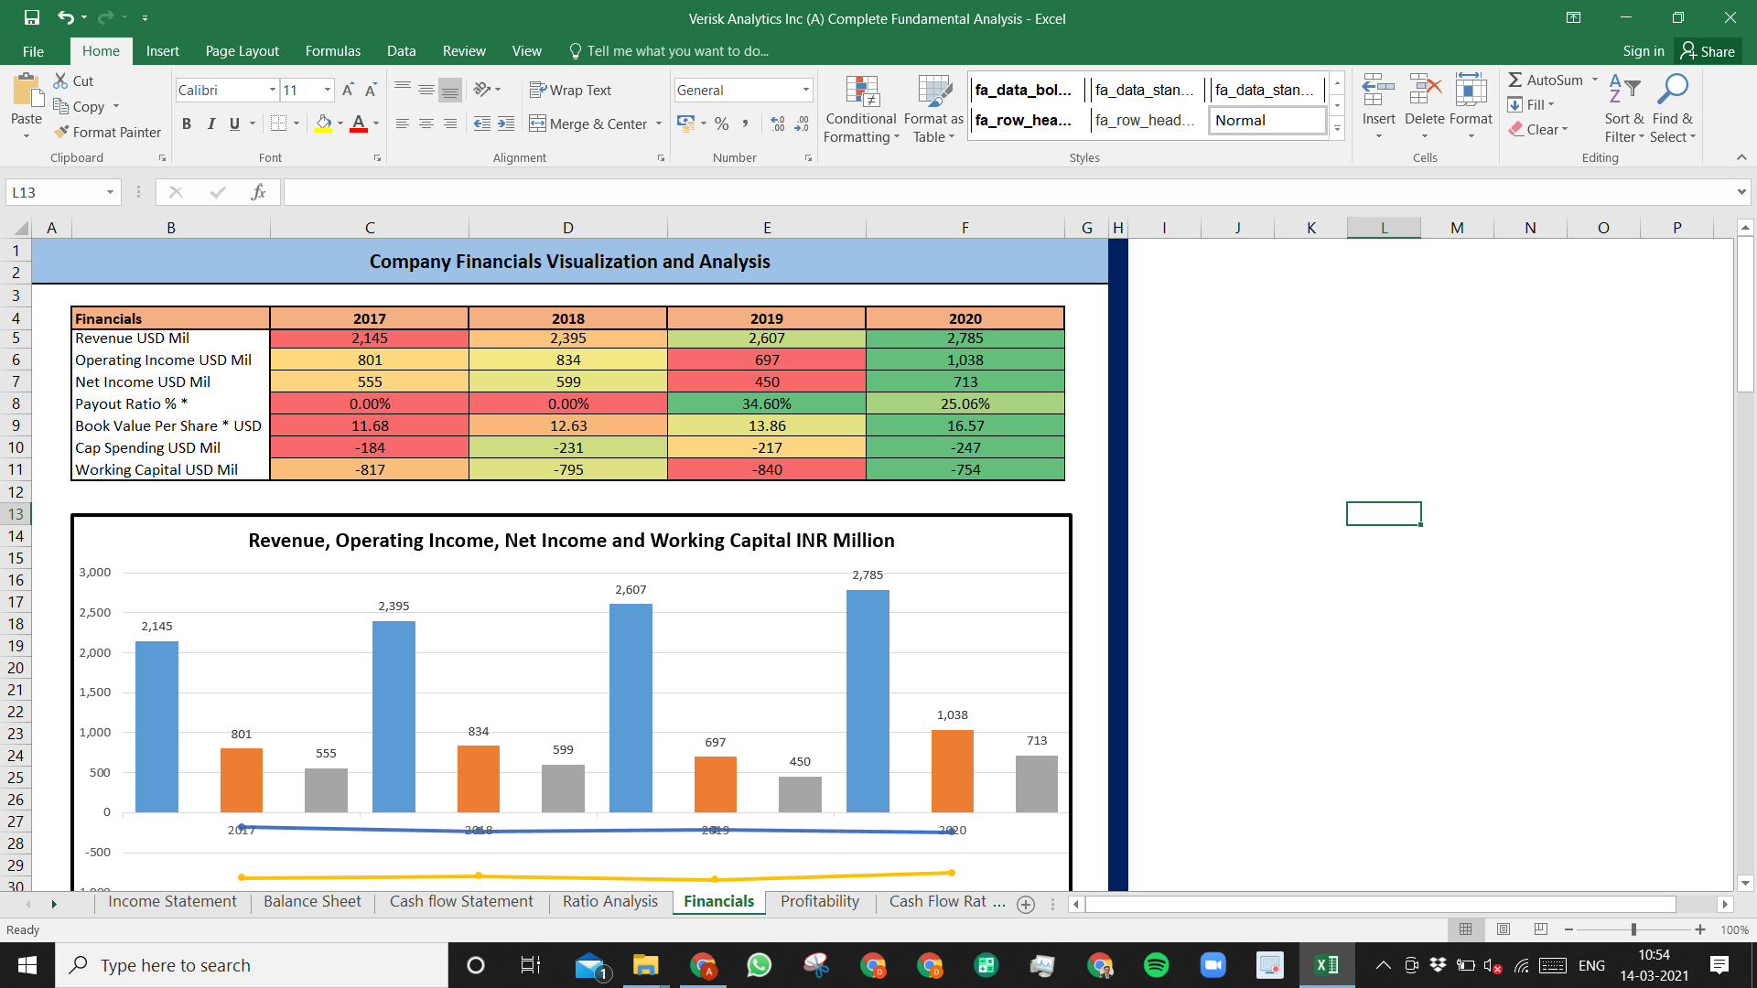Open the Profitability sheet tab
This screenshot has width=1757, height=988.
pos(820,901)
